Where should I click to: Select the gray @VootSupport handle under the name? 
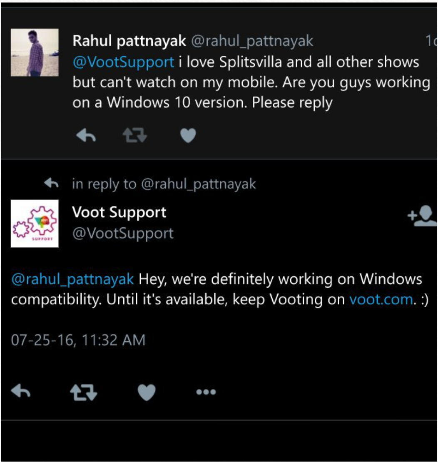pos(123,233)
